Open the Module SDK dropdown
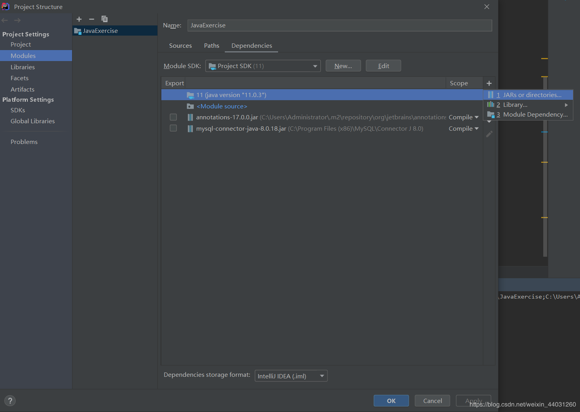Screen dimensions: 580x412 coord(263,66)
